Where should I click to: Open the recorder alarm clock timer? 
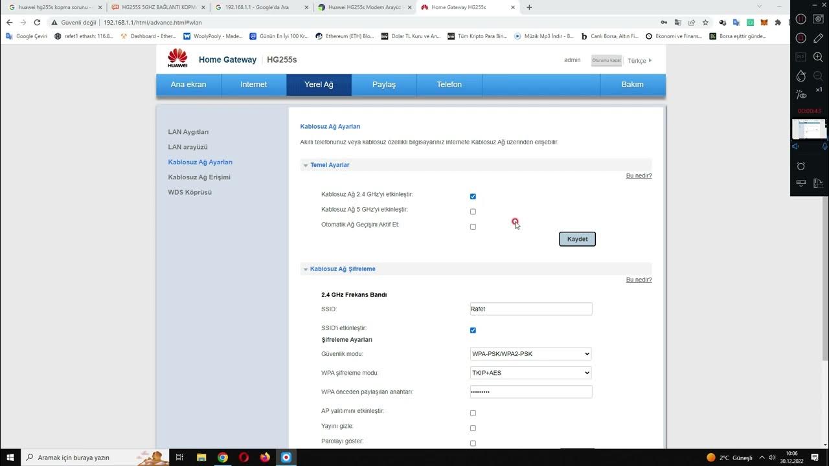click(x=801, y=166)
